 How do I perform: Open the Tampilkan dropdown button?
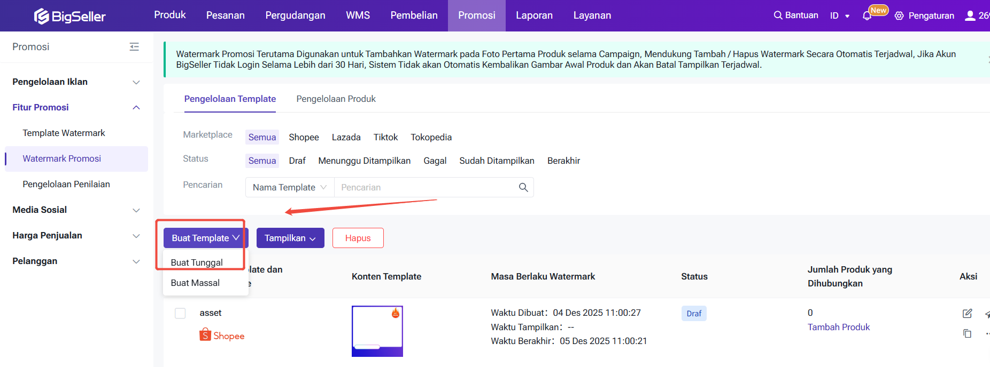290,238
